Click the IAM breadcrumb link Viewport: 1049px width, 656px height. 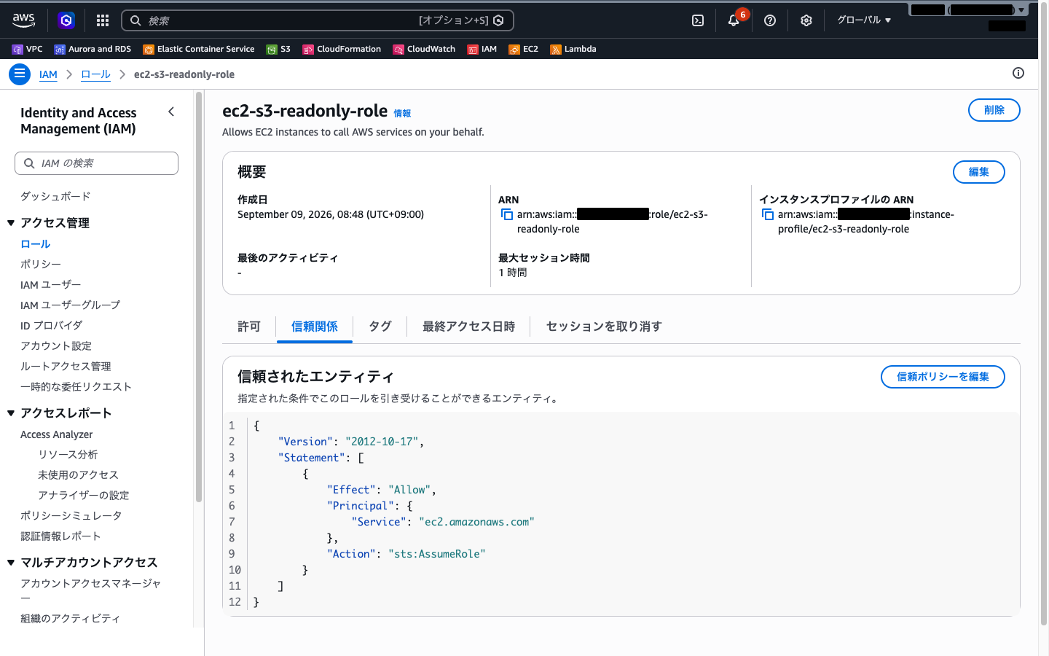point(48,74)
